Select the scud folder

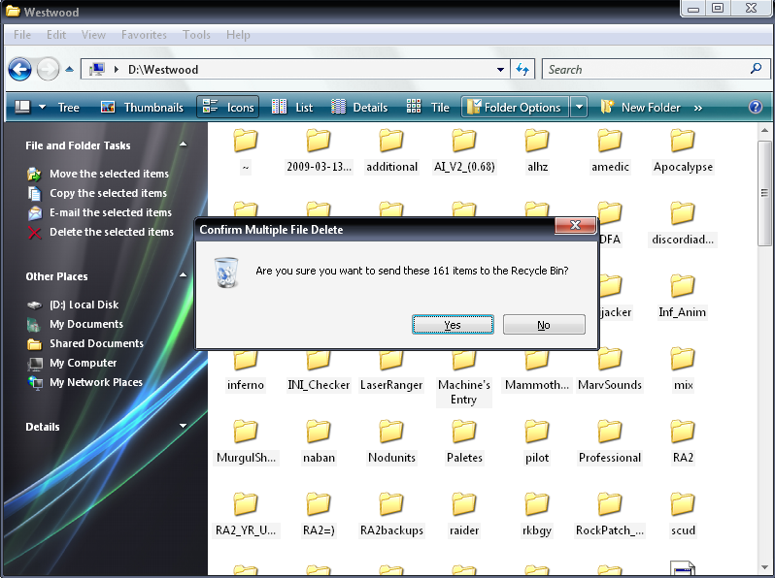[x=683, y=514]
